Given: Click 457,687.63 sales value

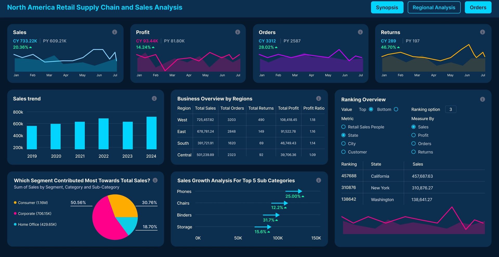Looking at the screenshot, I should (422, 176).
